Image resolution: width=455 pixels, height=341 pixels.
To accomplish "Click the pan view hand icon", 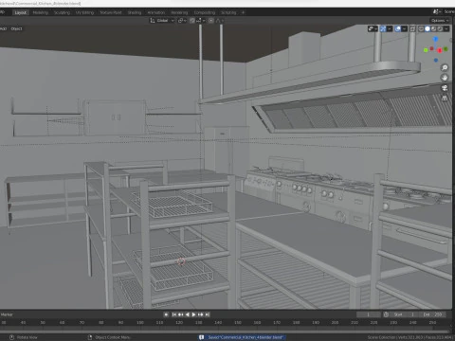I will pyautogui.click(x=445, y=78).
